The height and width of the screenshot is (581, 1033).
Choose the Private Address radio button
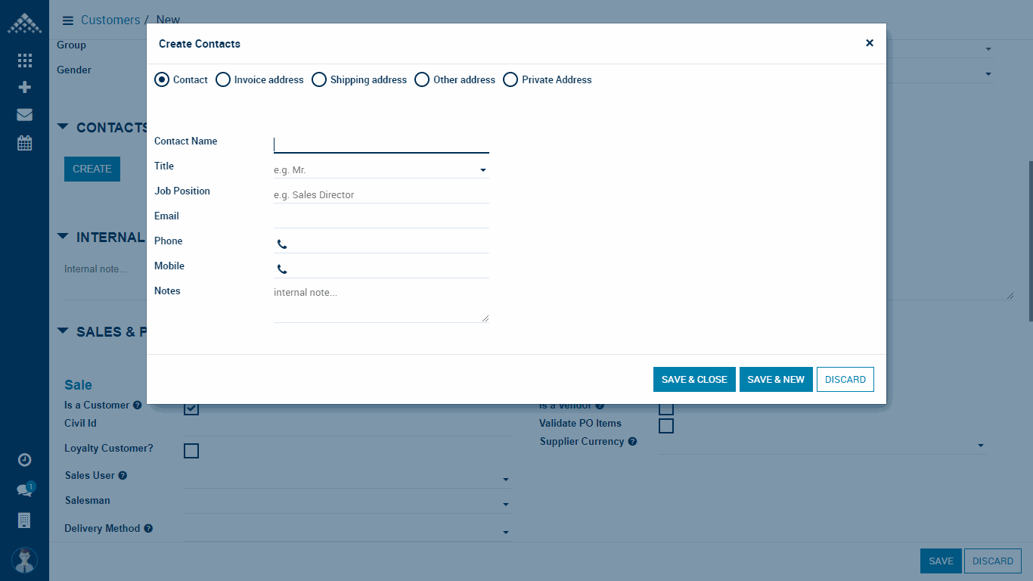[510, 79]
